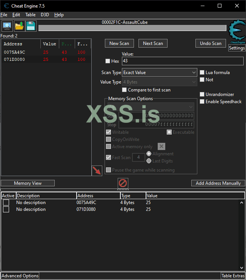The image size is (246, 280).
Task: Click the Stop address field
Action: click(156, 124)
